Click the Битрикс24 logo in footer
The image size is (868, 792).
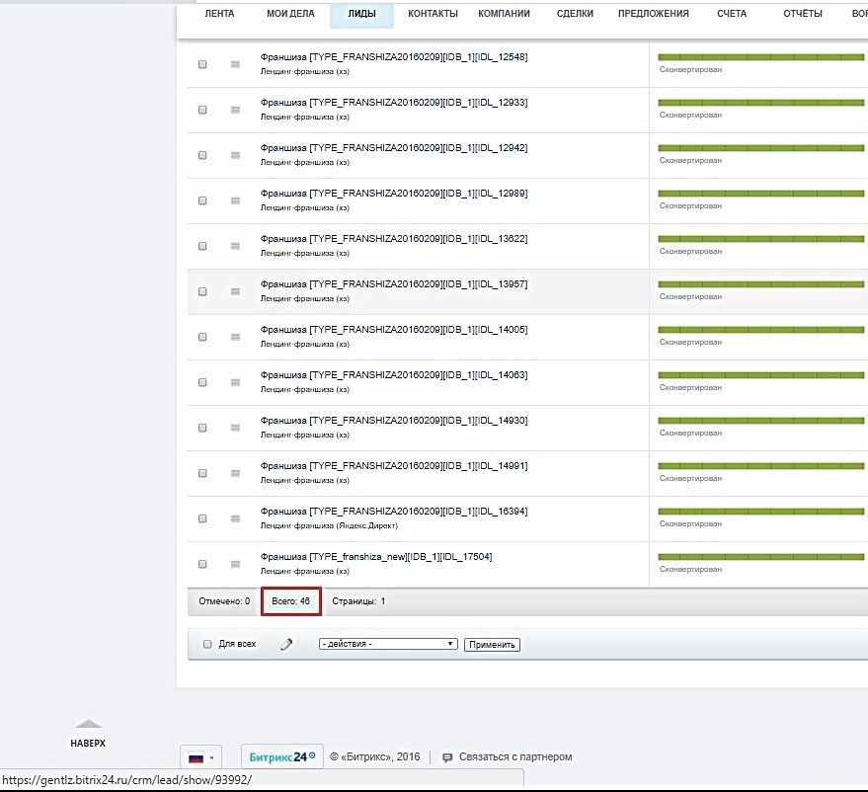click(x=282, y=756)
